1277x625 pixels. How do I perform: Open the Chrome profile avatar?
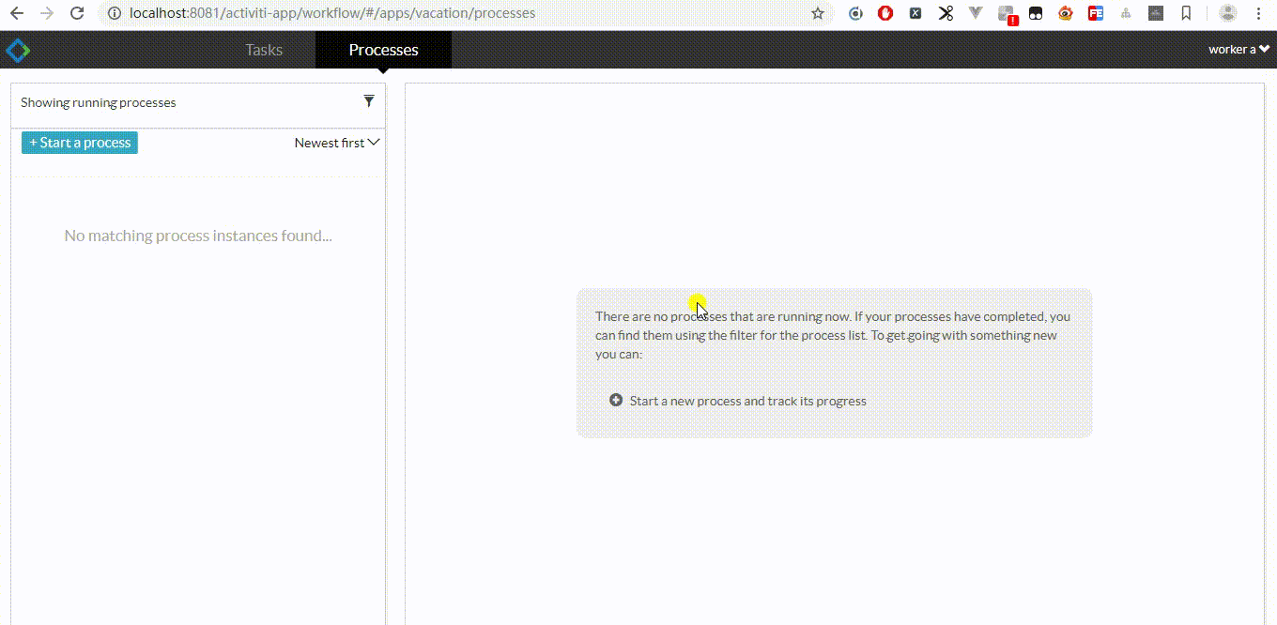1227,14
